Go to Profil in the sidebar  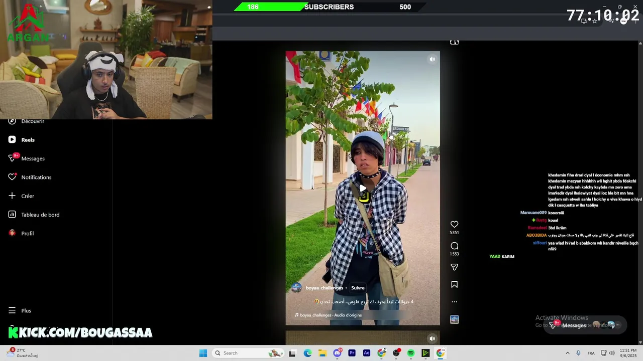[27, 233]
